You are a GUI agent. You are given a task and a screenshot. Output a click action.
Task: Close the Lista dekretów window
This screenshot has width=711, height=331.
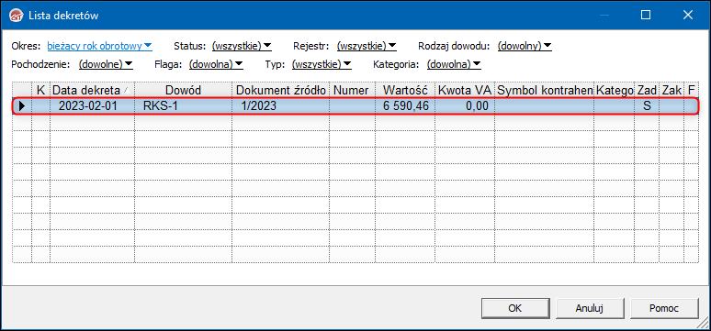coord(687,16)
